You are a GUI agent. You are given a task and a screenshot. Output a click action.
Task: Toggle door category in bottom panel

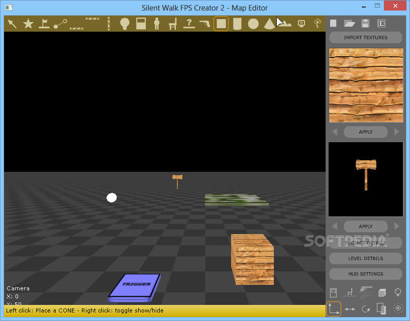pos(334,293)
